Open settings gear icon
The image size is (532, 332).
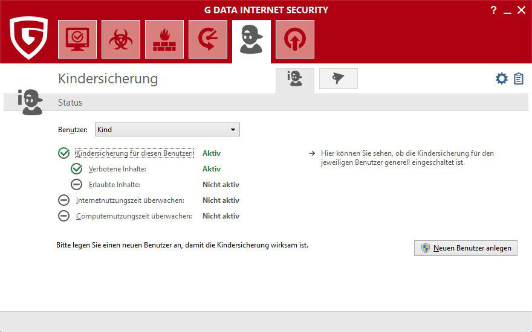pos(501,78)
